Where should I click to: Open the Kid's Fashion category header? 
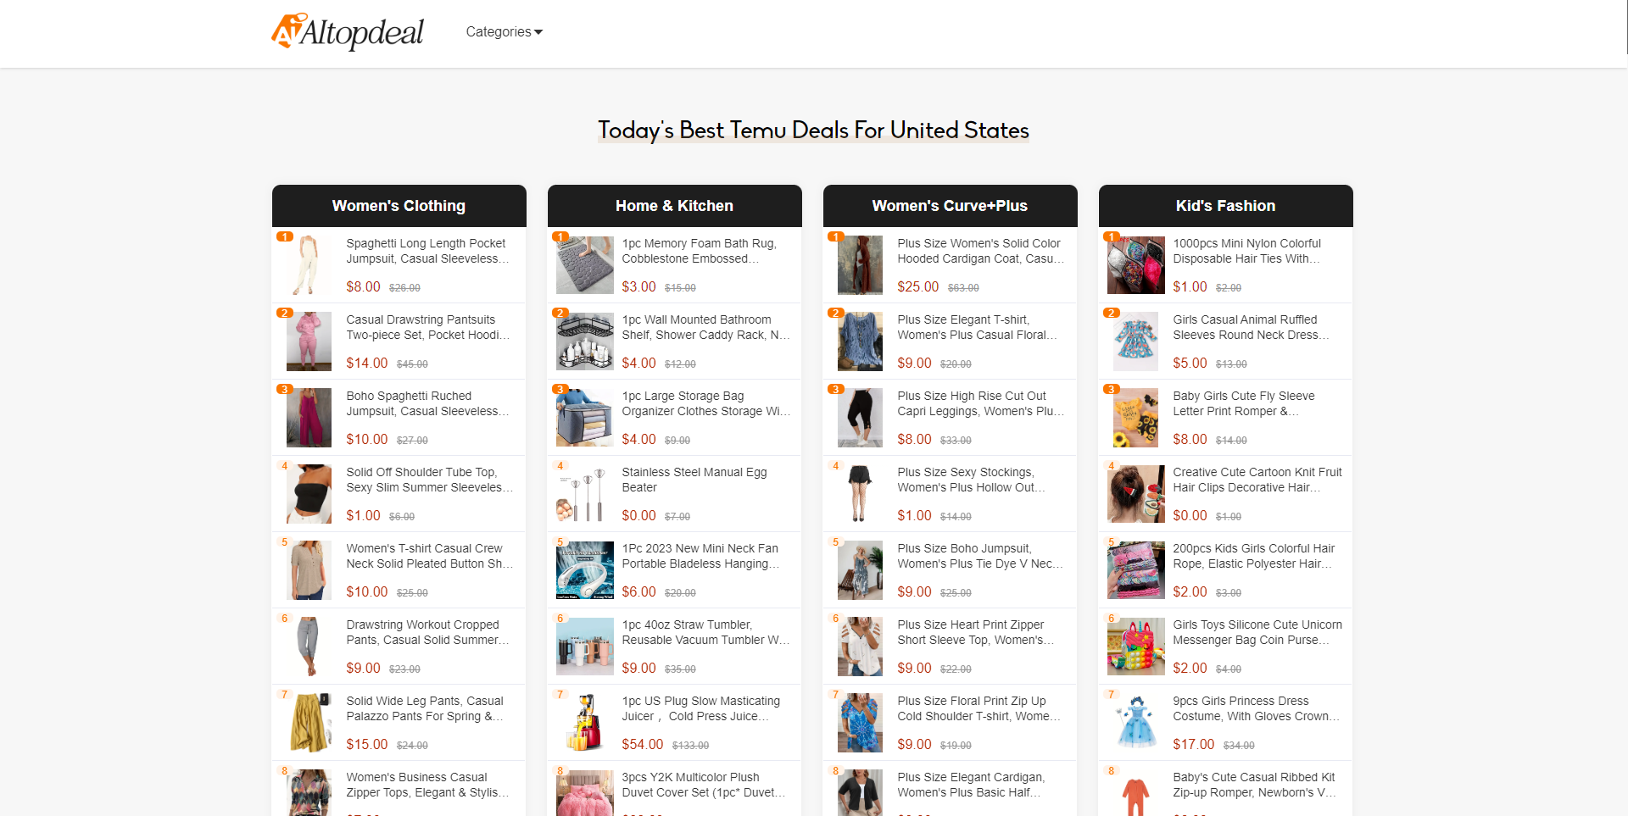coord(1225,206)
